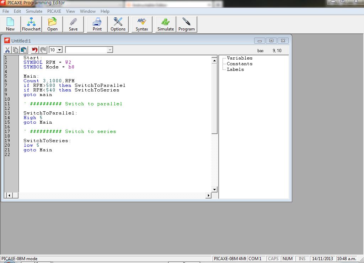Open the empty combo box dropdown

click(110, 50)
